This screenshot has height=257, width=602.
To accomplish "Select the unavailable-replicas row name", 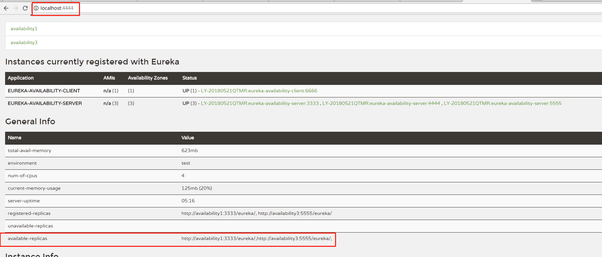I will pos(31,226).
